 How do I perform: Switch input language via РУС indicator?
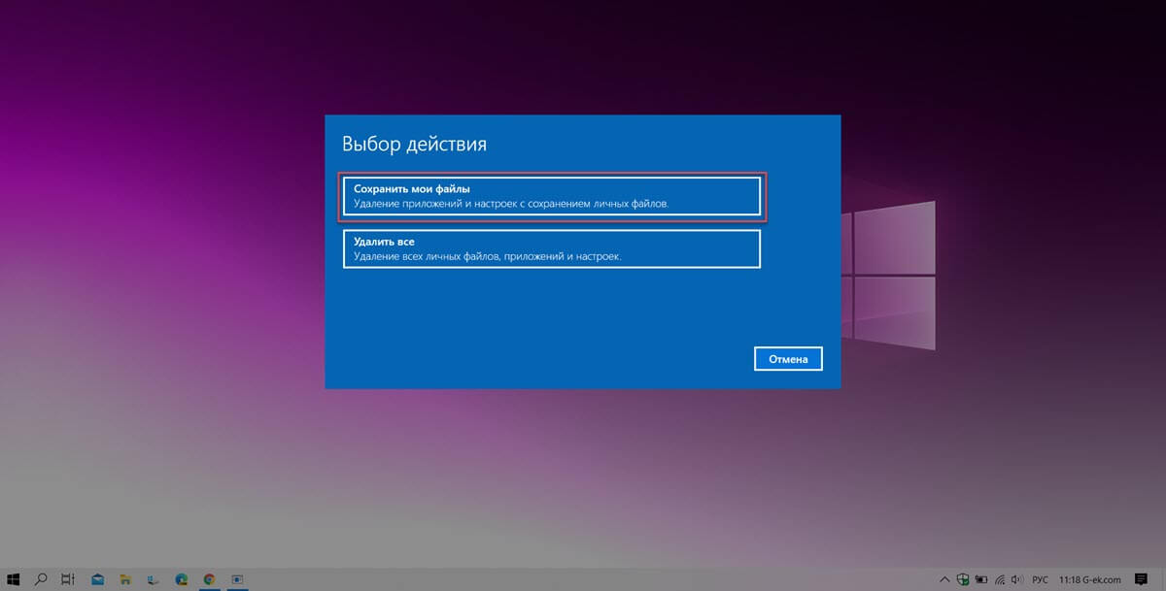(x=1040, y=578)
